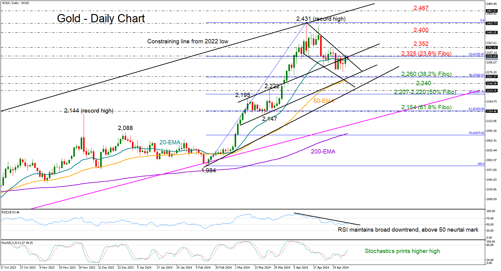The width and height of the screenshot is (501, 271).
Task: Select the 2,431 record high label
Action: pos(321,19)
